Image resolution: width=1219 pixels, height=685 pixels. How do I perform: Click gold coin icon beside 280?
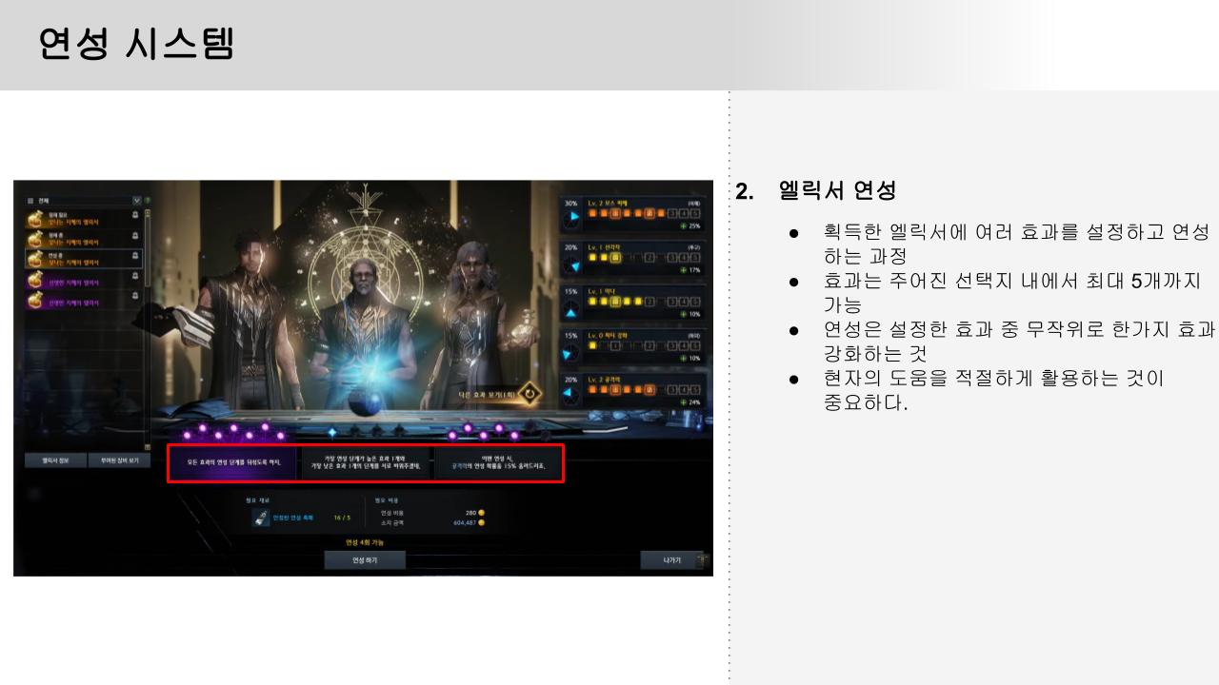481,512
